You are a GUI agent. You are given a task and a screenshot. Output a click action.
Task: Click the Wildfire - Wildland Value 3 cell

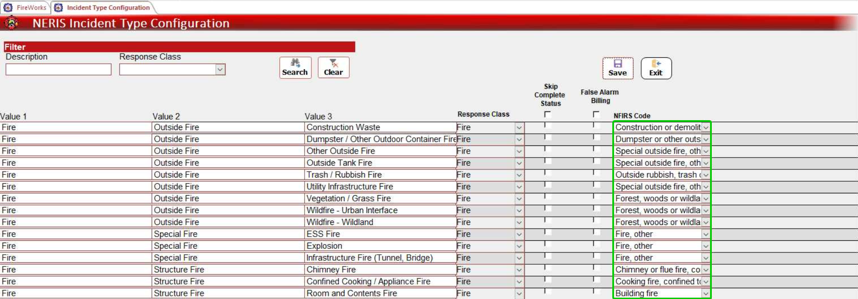click(x=380, y=222)
